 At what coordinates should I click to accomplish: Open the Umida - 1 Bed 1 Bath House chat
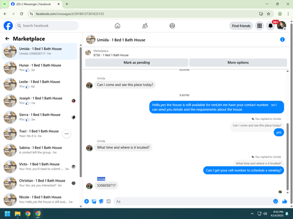click(39, 52)
